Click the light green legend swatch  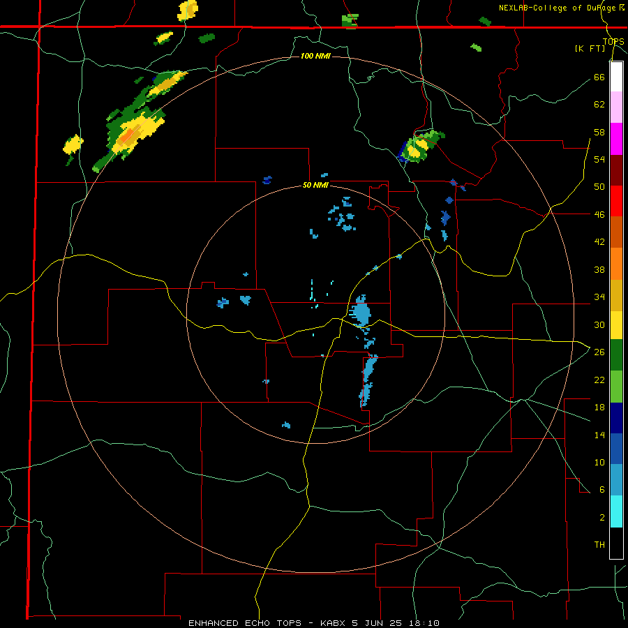pos(616,387)
